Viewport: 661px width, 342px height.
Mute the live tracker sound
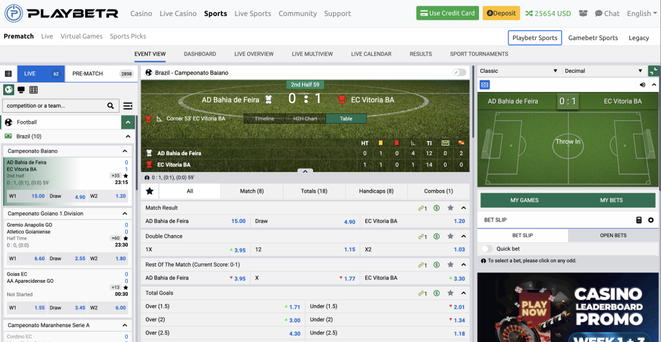click(642, 84)
